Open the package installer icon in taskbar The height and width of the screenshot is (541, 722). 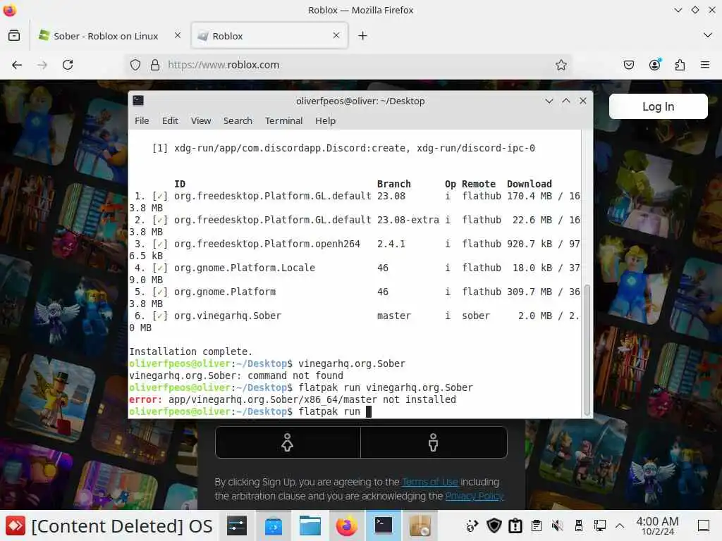[x=420, y=526]
